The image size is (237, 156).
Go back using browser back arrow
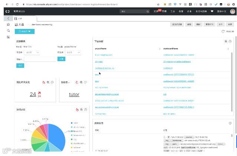point(7,4)
